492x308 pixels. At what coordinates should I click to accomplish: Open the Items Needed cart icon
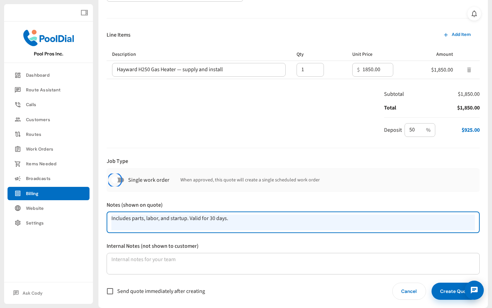[x=17, y=164]
